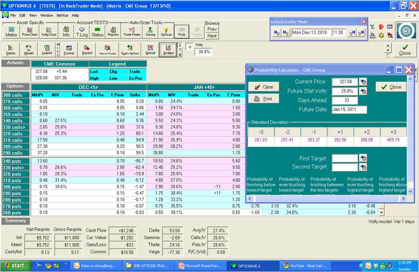Click Probability Calculator horizontal scroll left arrow
Viewport: 419px width, 272px height.
tap(250, 199)
